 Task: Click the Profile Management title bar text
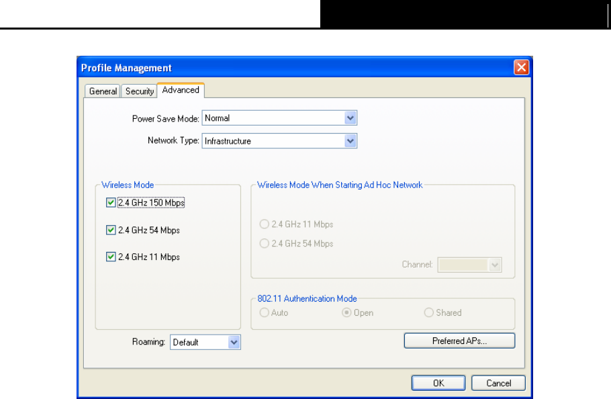click(126, 68)
